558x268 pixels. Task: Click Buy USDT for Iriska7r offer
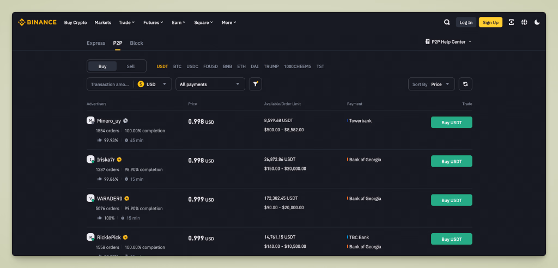point(451,161)
